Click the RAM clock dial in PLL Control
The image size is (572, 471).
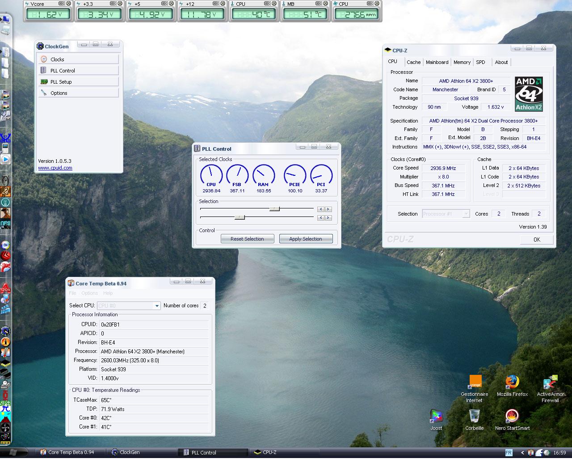[264, 175]
